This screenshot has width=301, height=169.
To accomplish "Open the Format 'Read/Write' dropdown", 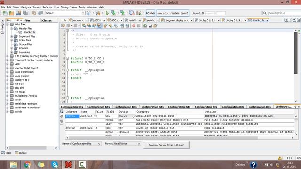I will click(x=127, y=144).
